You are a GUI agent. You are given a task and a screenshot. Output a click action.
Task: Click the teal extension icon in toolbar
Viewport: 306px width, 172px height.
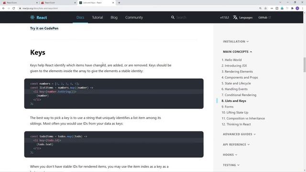(282, 9)
